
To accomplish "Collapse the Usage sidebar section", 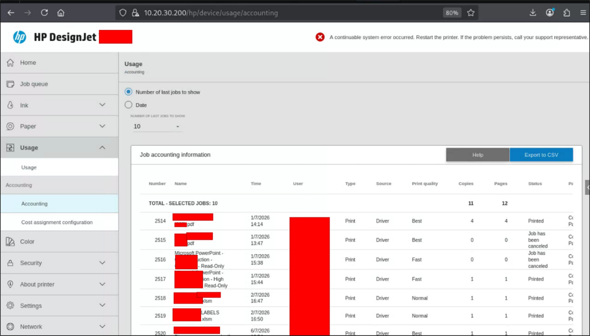I will pyautogui.click(x=59, y=148).
